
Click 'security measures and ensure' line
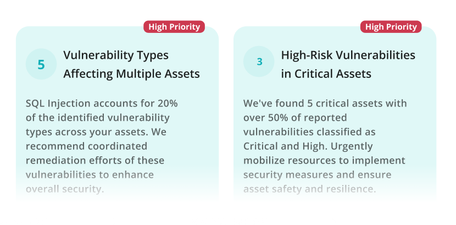click(x=318, y=175)
